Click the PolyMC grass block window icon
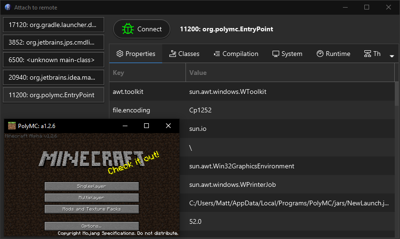 coord(11,126)
